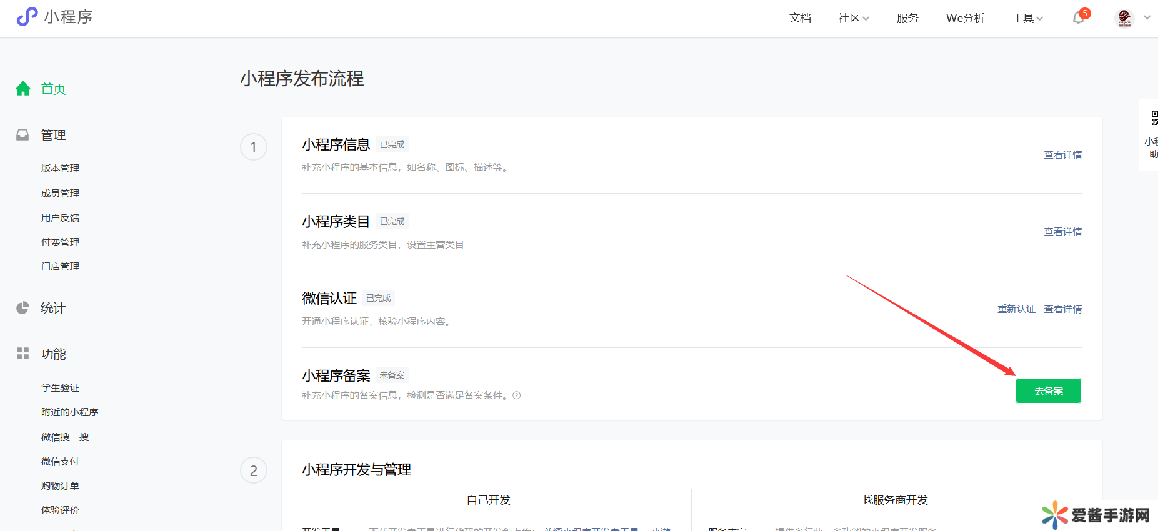Click the 首页 home icon
Screen dimensions: 1158x531
[23, 89]
